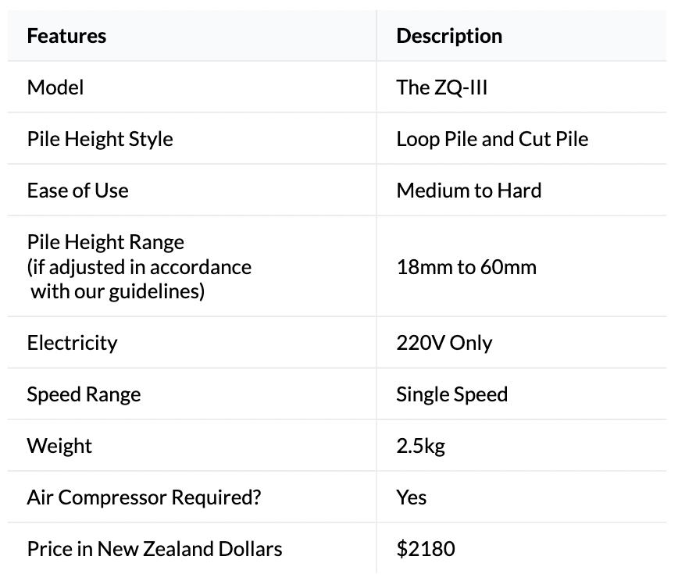Click the Yes value cell
The image size is (678, 581).
[x=412, y=497]
